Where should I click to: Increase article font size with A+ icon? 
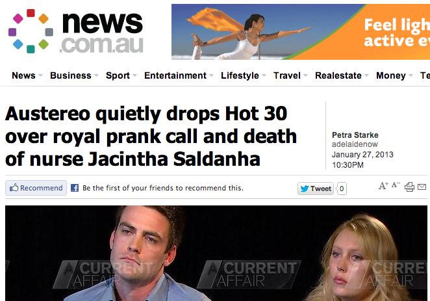(x=383, y=186)
